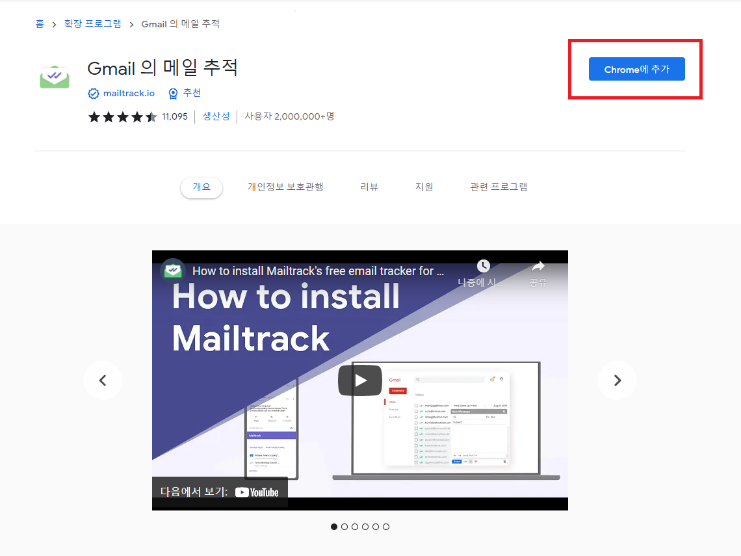
Task: Show previous slide with left arrow
Action: (x=103, y=380)
